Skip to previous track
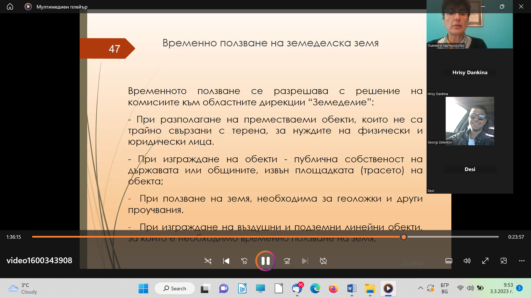Viewport: 531px width, 298px height. (226, 261)
